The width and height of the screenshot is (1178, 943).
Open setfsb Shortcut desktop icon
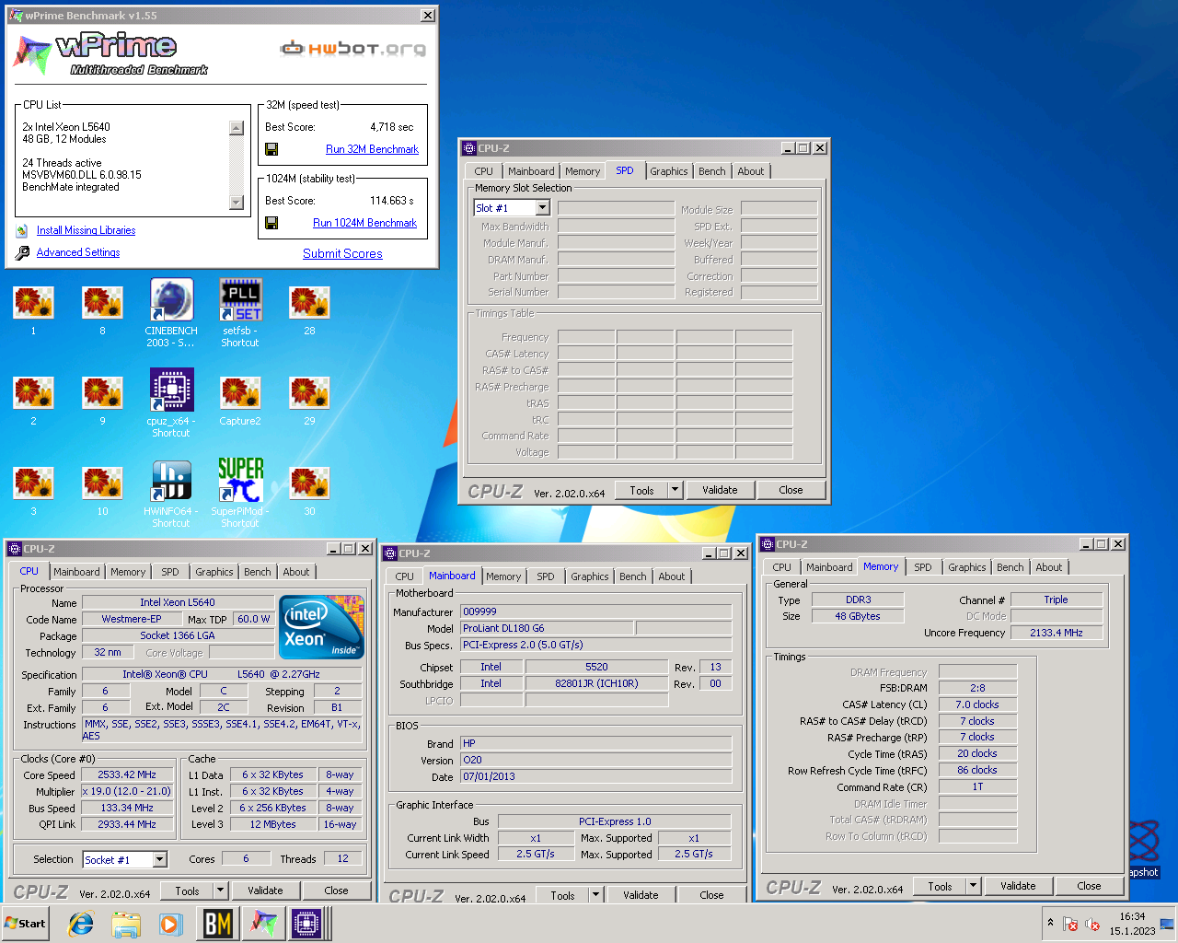coord(240,313)
